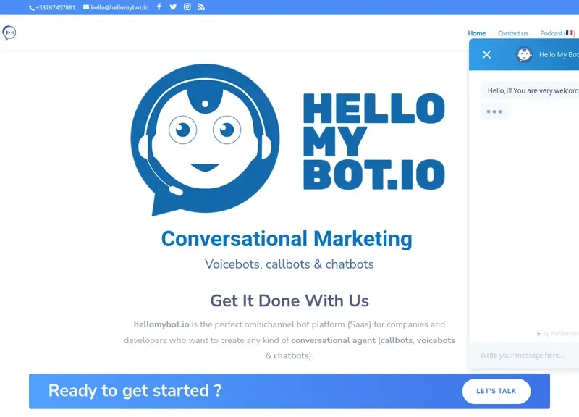Open the Contact us page
The width and height of the screenshot is (579, 417).
513,33
